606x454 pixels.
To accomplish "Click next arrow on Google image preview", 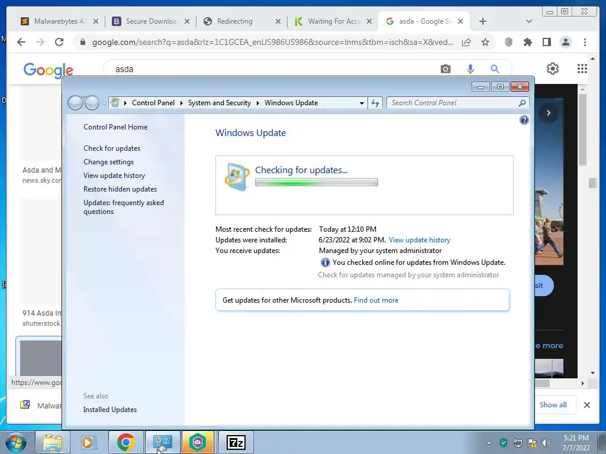I will [548, 113].
